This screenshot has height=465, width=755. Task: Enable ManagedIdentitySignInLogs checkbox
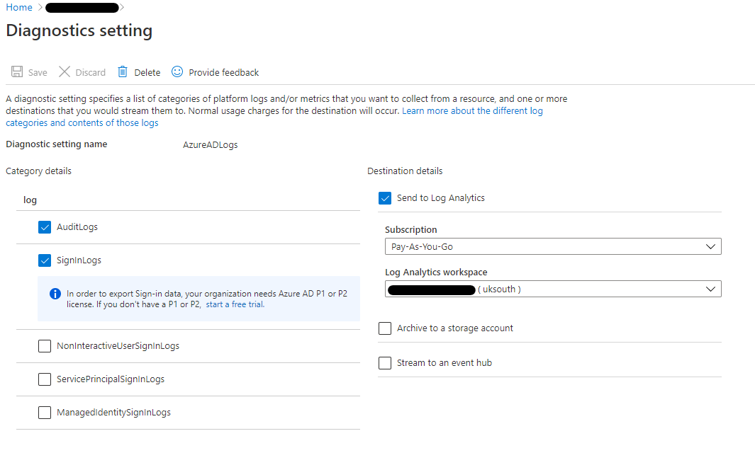pos(44,412)
